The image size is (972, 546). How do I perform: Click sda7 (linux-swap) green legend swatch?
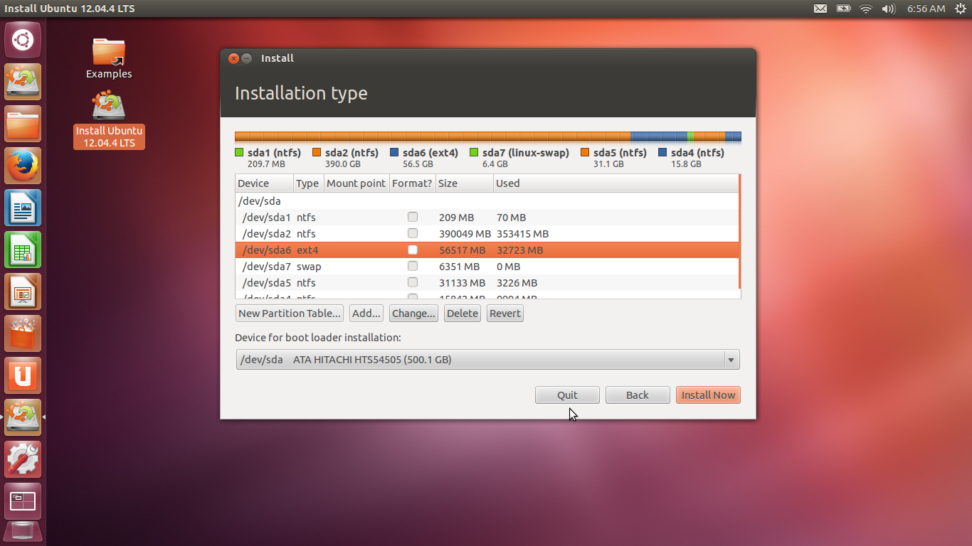click(x=474, y=152)
